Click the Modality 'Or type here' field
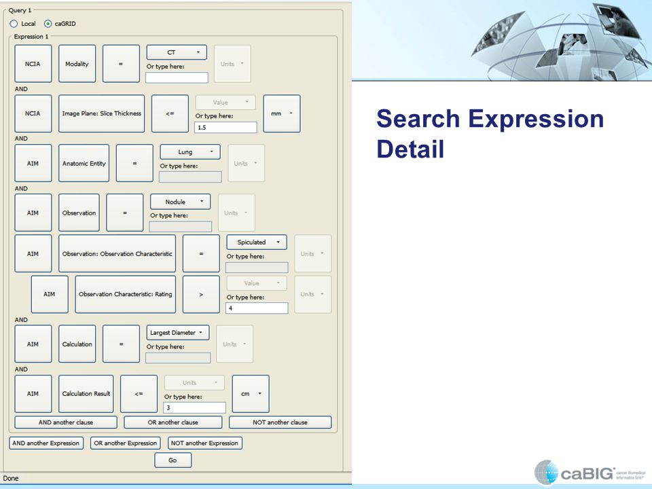This screenshot has height=489, width=652. point(177,77)
